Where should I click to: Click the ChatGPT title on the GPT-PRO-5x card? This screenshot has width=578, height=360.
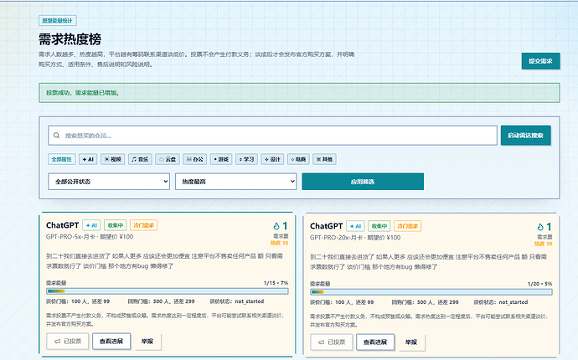coord(62,225)
